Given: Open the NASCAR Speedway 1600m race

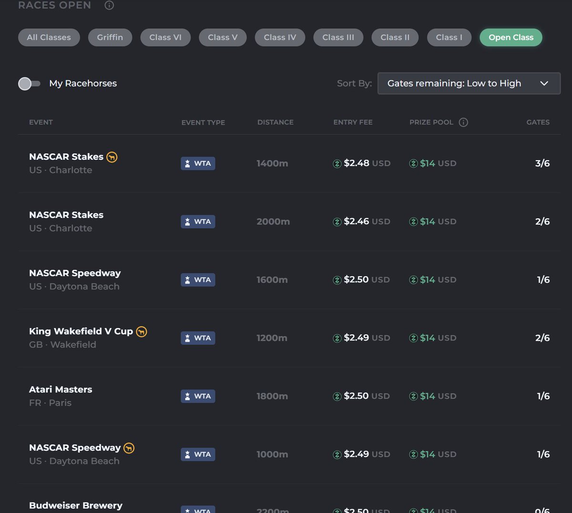Looking at the screenshot, I should point(289,280).
